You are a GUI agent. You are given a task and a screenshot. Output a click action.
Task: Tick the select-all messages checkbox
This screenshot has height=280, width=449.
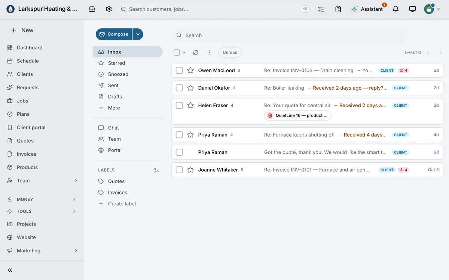click(177, 53)
